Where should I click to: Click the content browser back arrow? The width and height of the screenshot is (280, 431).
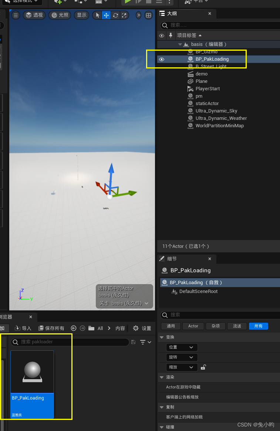tap(74, 328)
